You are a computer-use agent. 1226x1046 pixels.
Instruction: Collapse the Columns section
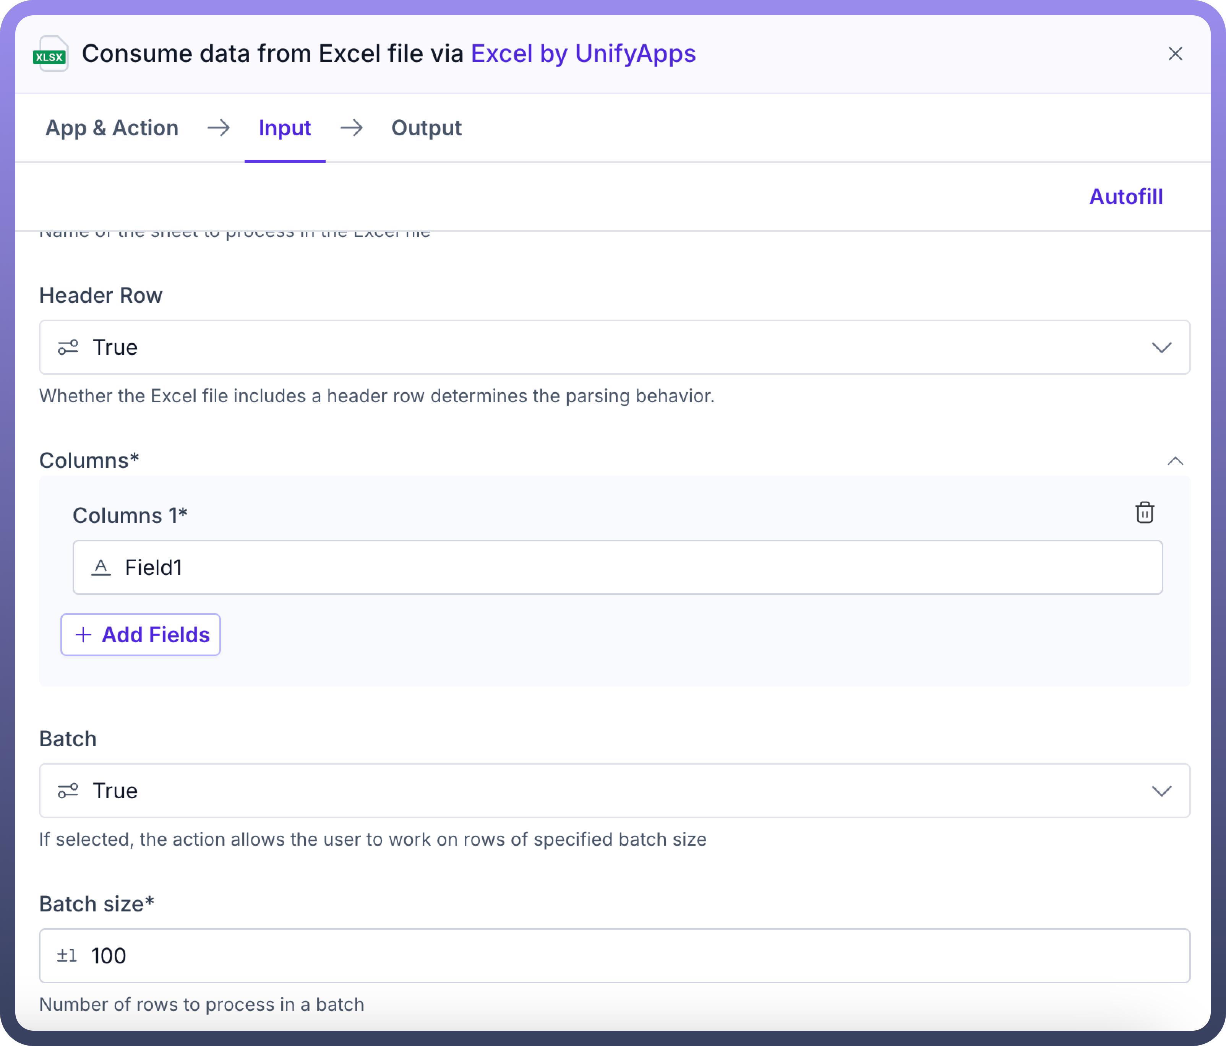(1175, 461)
